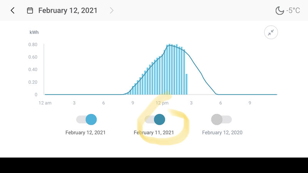Viewport: 308px width, 173px height.
Task: Select the February 12, 2020 legend label
Action: pyautogui.click(x=222, y=133)
